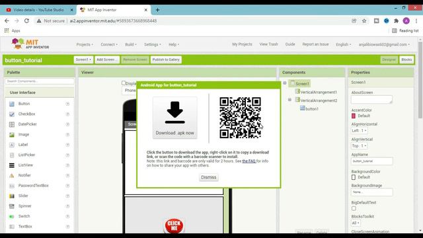Open the Help menu
The image size is (423, 238).
[174, 44]
